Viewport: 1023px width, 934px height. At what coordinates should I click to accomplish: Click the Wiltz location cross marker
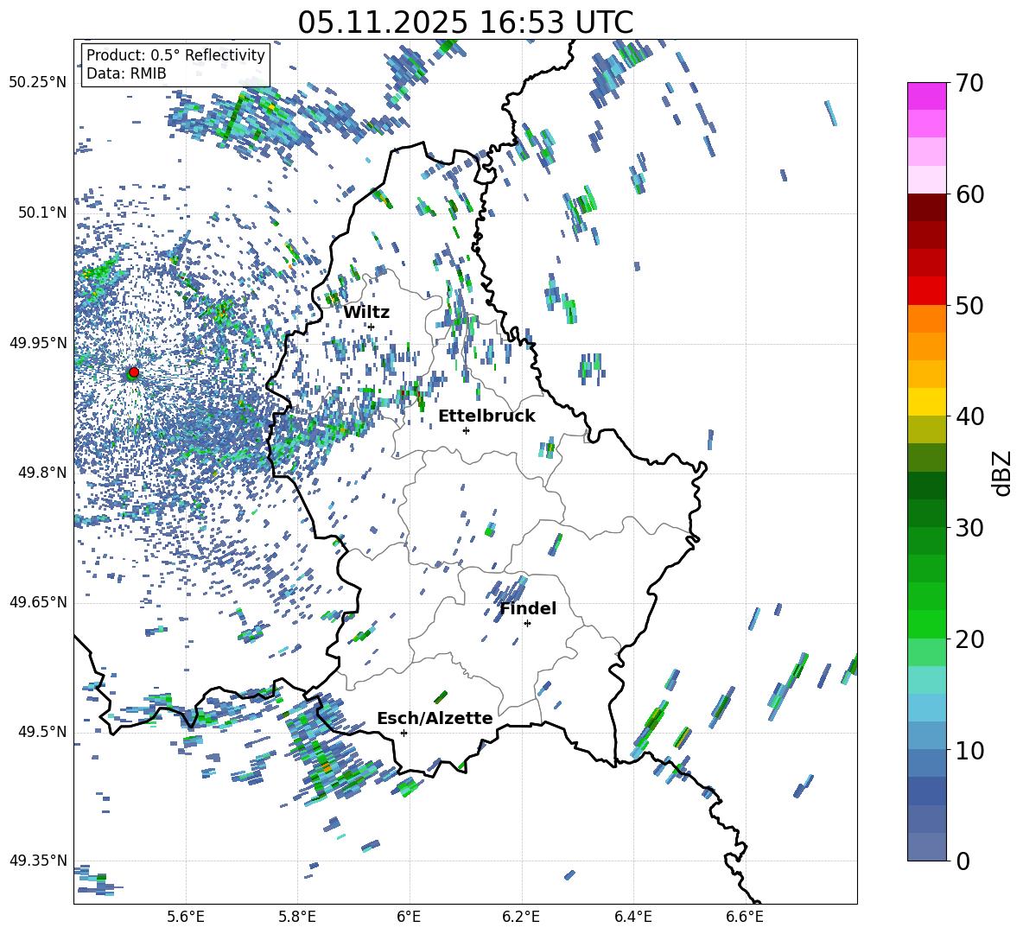tap(372, 327)
